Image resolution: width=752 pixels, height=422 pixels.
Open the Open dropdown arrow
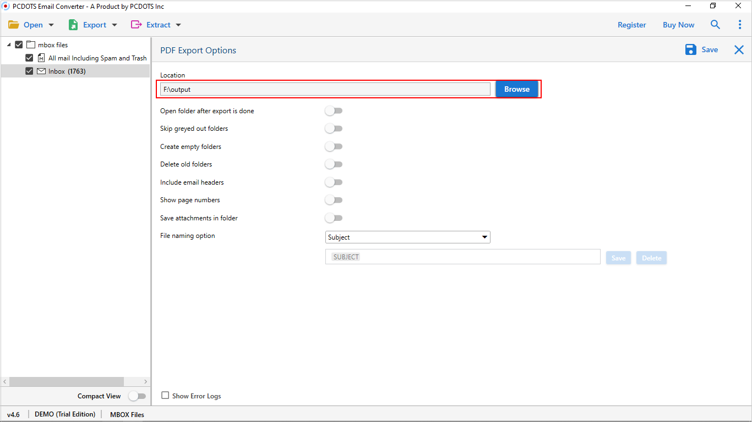tap(51, 25)
